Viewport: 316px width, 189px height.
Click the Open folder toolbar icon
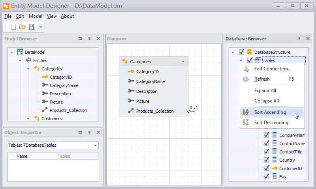pos(23,27)
